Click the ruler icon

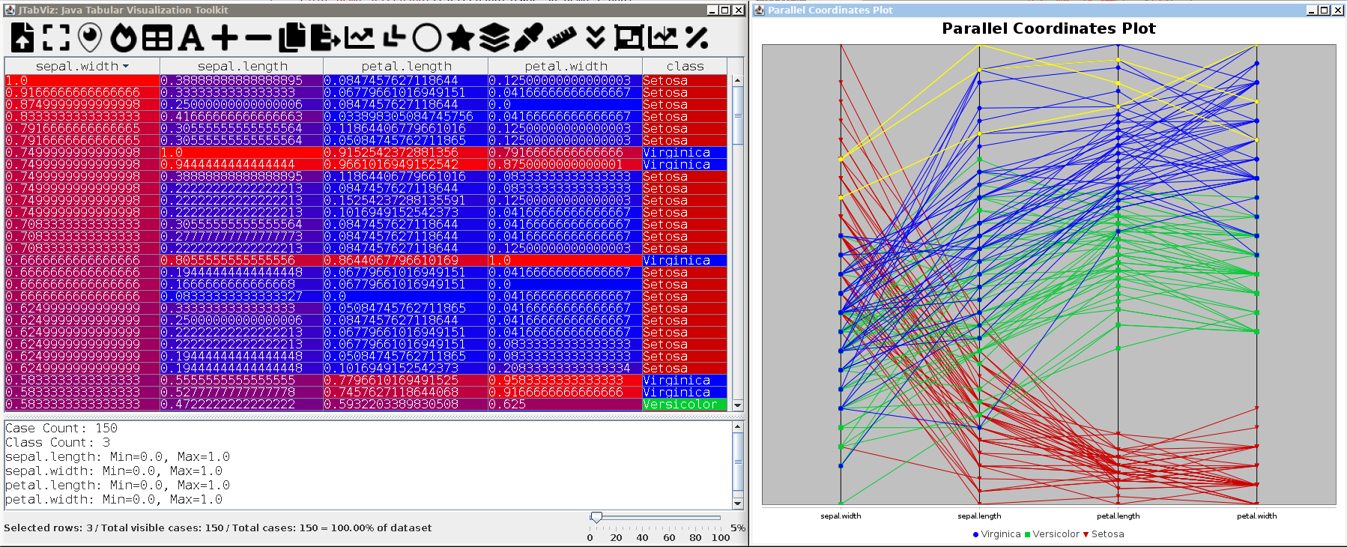[562, 37]
